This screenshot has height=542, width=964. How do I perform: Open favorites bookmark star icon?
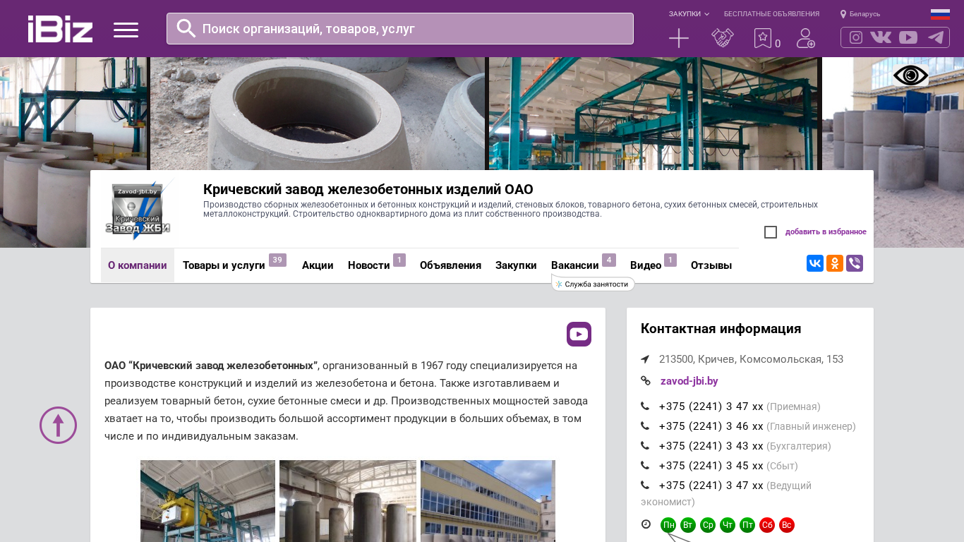[x=763, y=38]
